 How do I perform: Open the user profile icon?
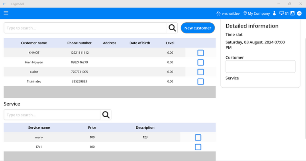[x=274, y=14]
